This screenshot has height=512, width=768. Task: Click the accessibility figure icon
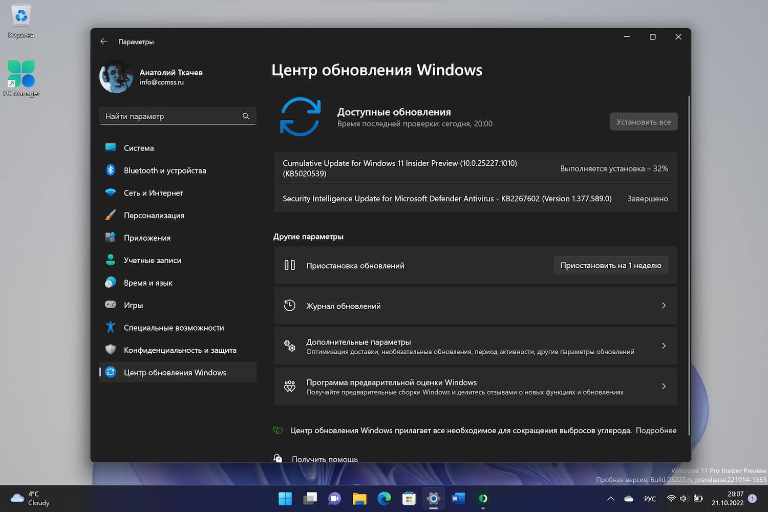(x=111, y=327)
